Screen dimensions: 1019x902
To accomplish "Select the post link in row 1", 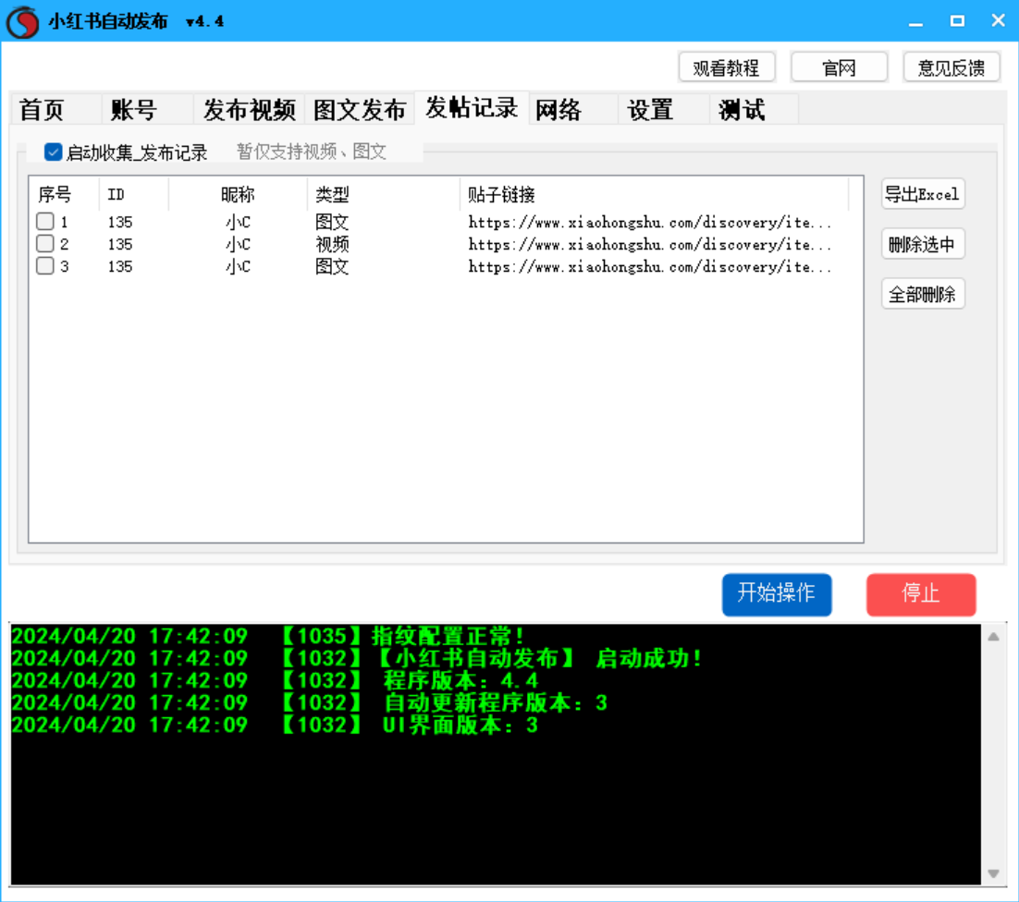I will [x=650, y=223].
